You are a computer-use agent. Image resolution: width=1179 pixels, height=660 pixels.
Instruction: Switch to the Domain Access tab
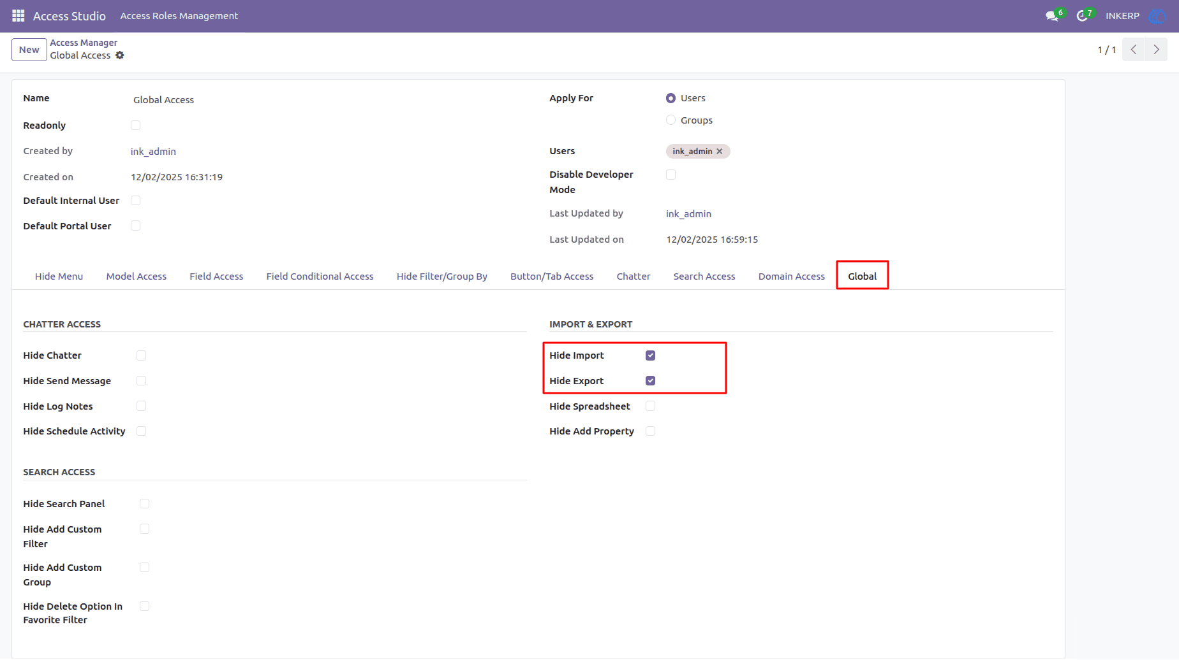pos(791,276)
